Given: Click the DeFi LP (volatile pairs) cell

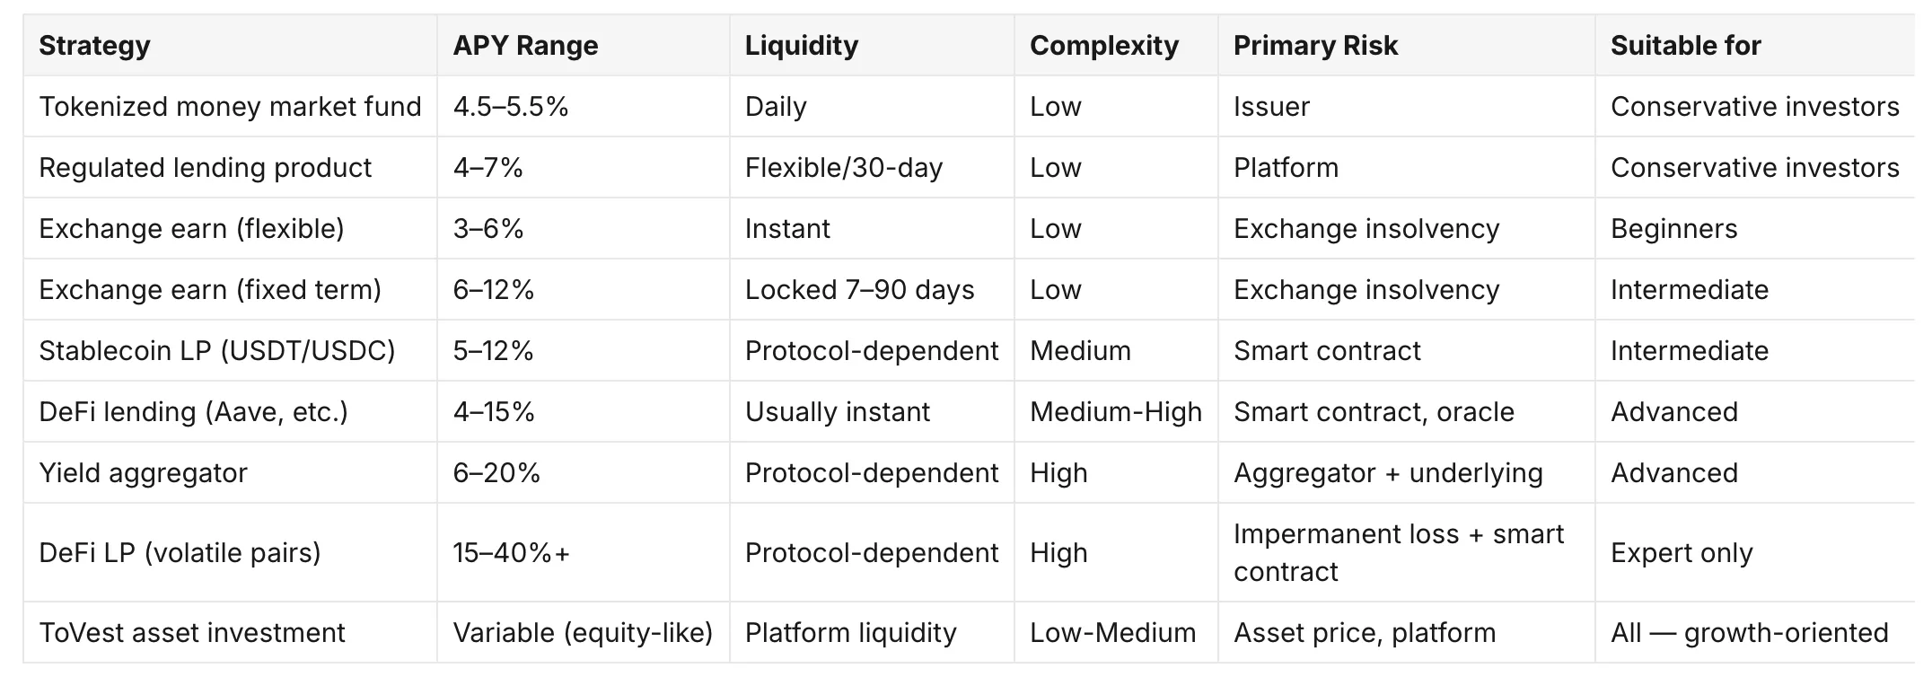Looking at the screenshot, I should [x=230, y=552].
